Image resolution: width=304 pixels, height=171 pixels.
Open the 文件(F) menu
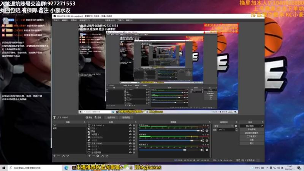click(x=56, y=21)
